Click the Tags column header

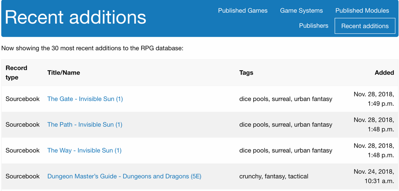pos(246,73)
